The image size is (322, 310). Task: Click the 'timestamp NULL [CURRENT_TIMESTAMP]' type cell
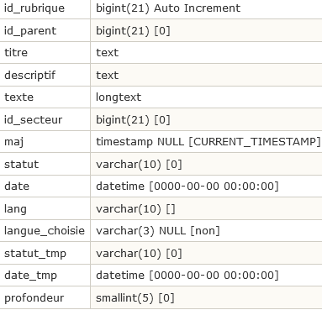pyautogui.click(x=206, y=142)
